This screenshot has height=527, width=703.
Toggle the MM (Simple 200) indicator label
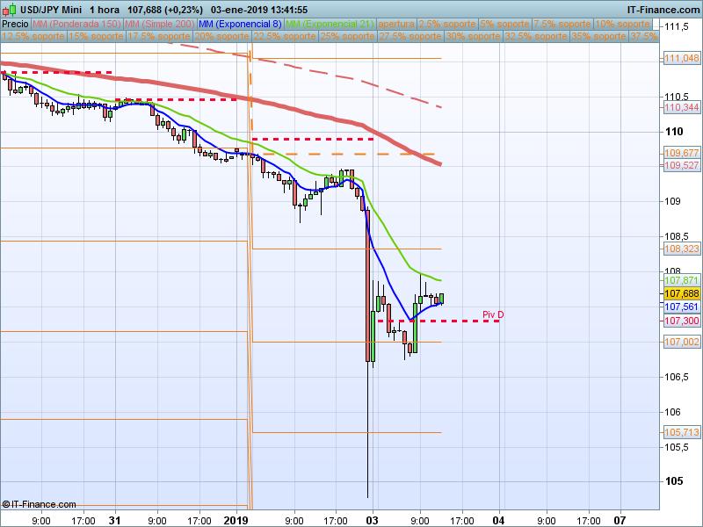pyautogui.click(x=160, y=25)
